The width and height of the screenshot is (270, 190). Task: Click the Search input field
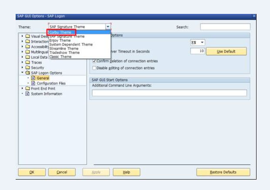point(225,27)
